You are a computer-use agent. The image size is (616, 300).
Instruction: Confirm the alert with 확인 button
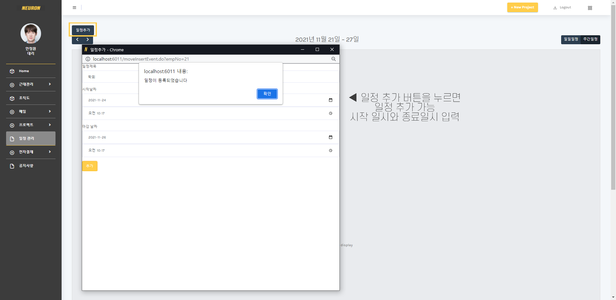(x=267, y=94)
